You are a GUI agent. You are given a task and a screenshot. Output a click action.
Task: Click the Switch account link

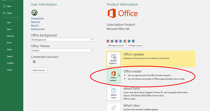[38, 29]
